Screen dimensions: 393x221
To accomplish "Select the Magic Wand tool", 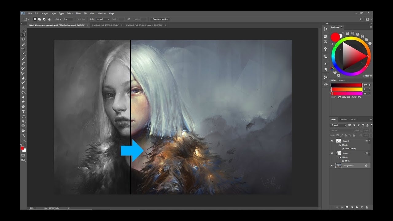I will 23,45.
